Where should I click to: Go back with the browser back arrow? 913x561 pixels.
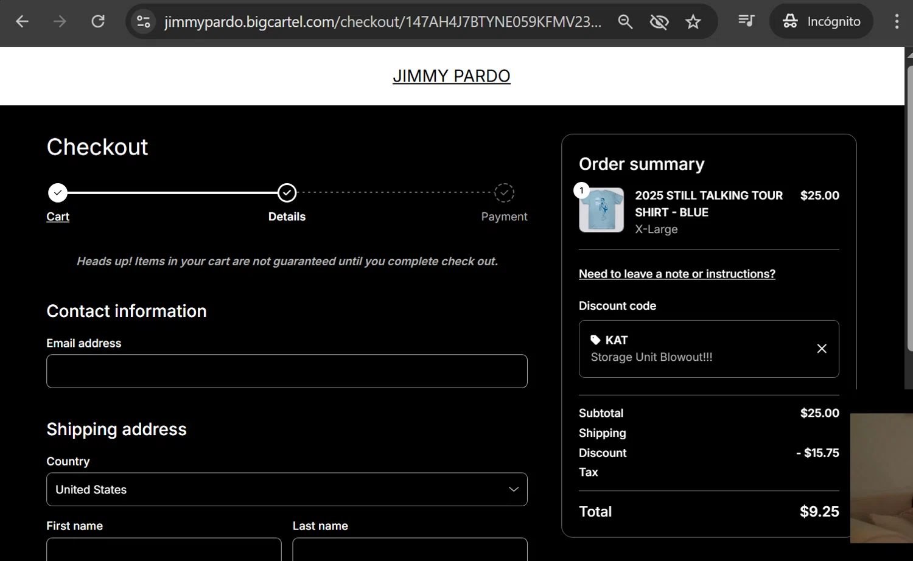(x=22, y=22)
